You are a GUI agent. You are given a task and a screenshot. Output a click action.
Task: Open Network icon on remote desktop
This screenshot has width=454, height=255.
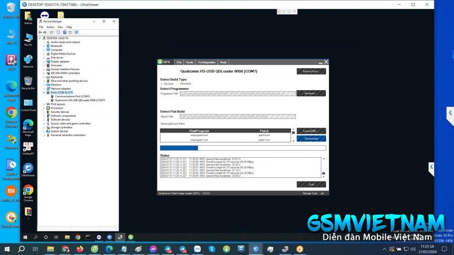28,61
